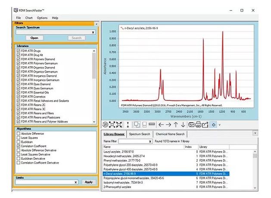Open the File menu

tap(19, 18)
